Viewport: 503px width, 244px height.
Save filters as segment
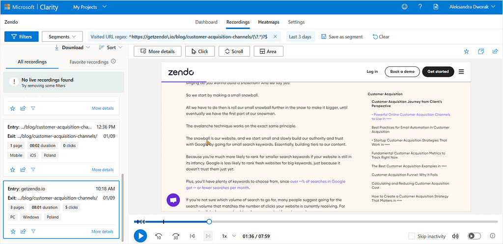[x=342, y=36]
